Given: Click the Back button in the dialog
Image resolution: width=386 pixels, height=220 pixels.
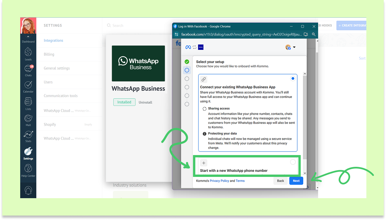Looking at the screenshot, I should click(x=281, y=181).
